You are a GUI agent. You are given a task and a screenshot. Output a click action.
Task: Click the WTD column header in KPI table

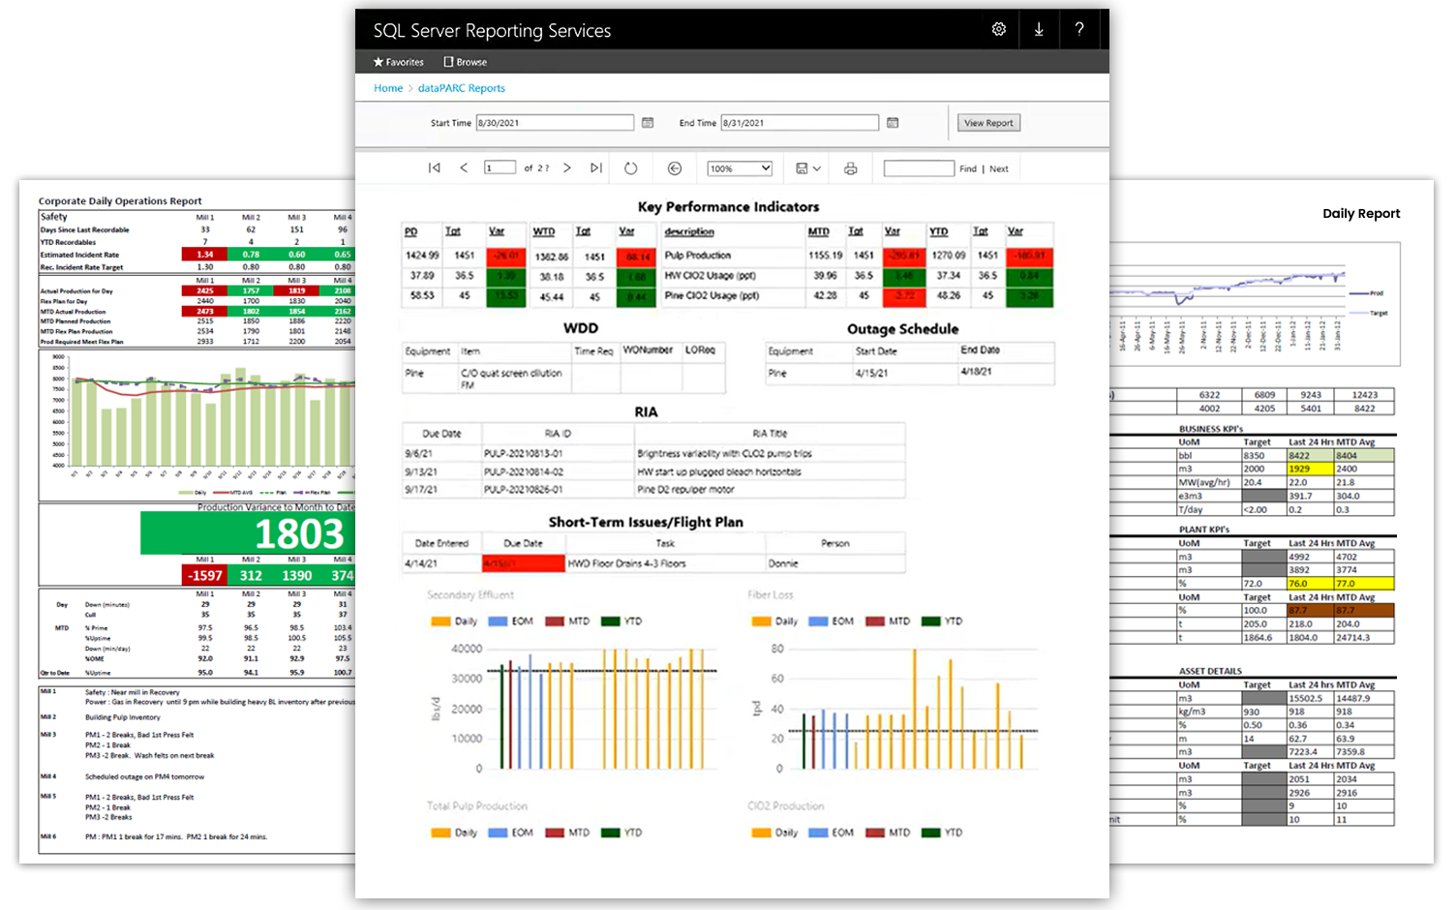point(544,232)
